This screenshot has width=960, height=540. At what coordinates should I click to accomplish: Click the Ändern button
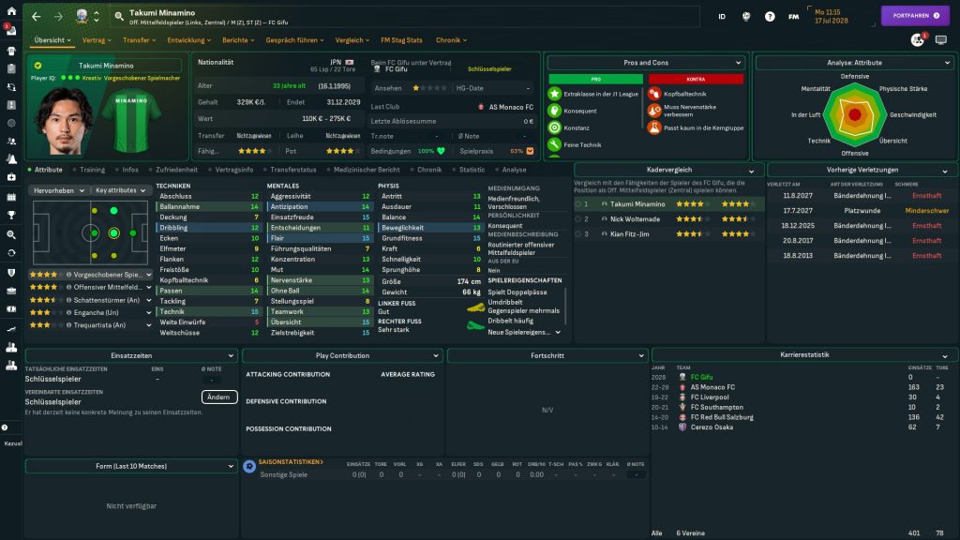[x=219, y=397]
